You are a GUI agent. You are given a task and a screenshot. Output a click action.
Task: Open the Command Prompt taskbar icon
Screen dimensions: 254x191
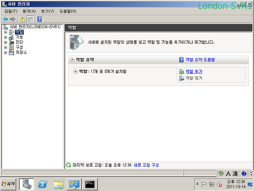(x=90, y=184)
